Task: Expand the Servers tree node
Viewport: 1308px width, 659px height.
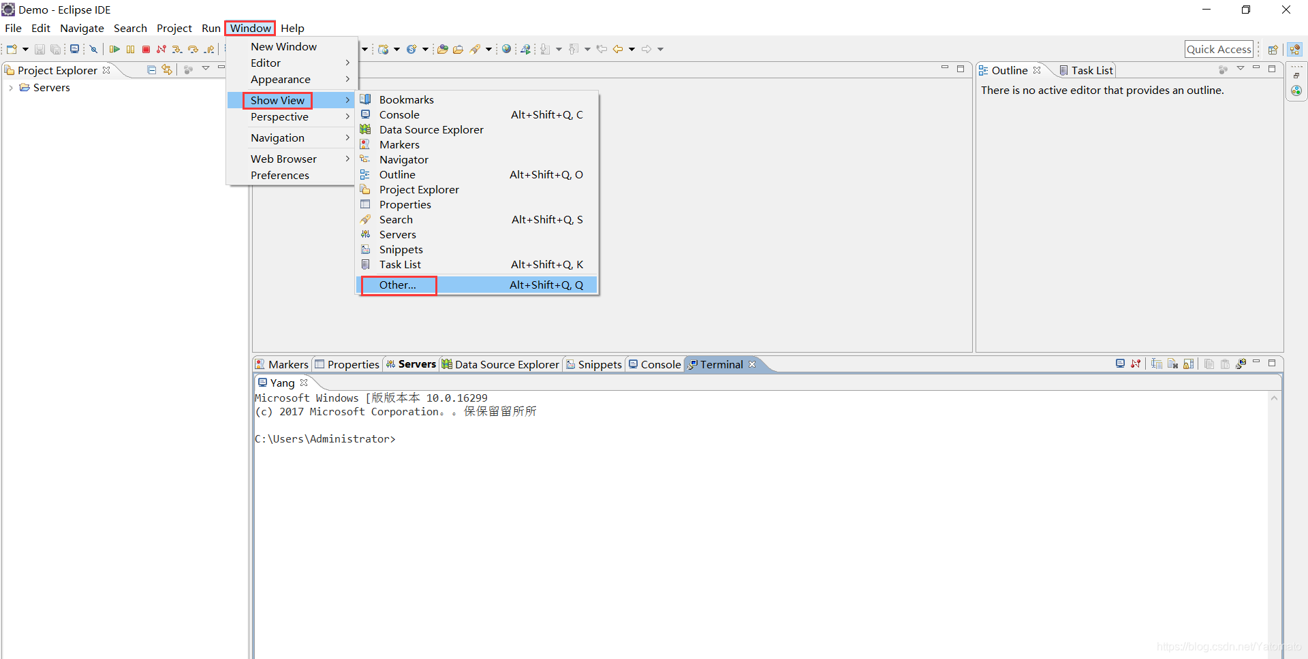Action: pyautogui.click(x=11, y=88)
